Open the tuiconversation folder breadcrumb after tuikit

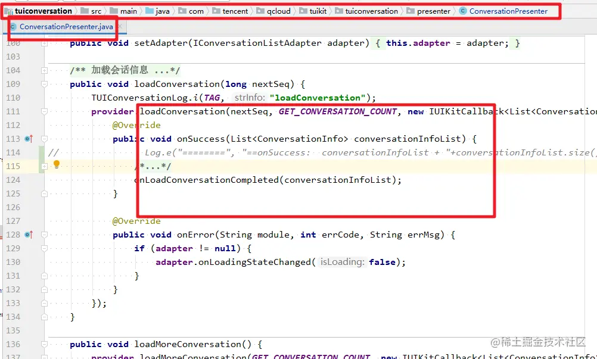pyautogui.click(x=366, y=11)
